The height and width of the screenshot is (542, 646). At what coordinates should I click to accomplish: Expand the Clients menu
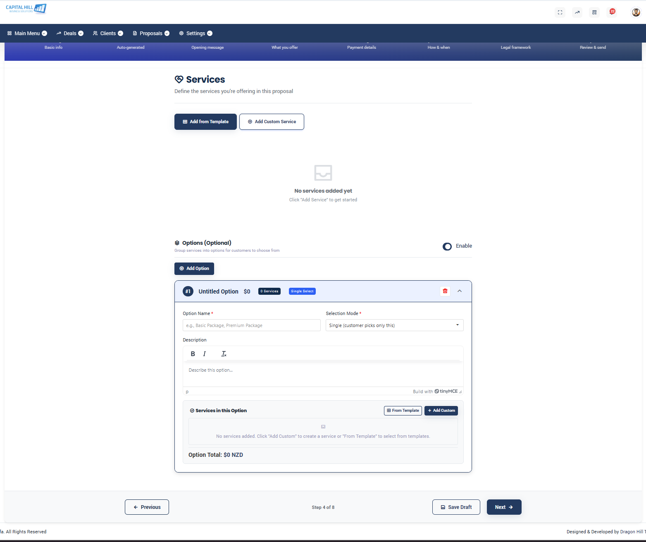pyautogui.click(x=108, y=33)
